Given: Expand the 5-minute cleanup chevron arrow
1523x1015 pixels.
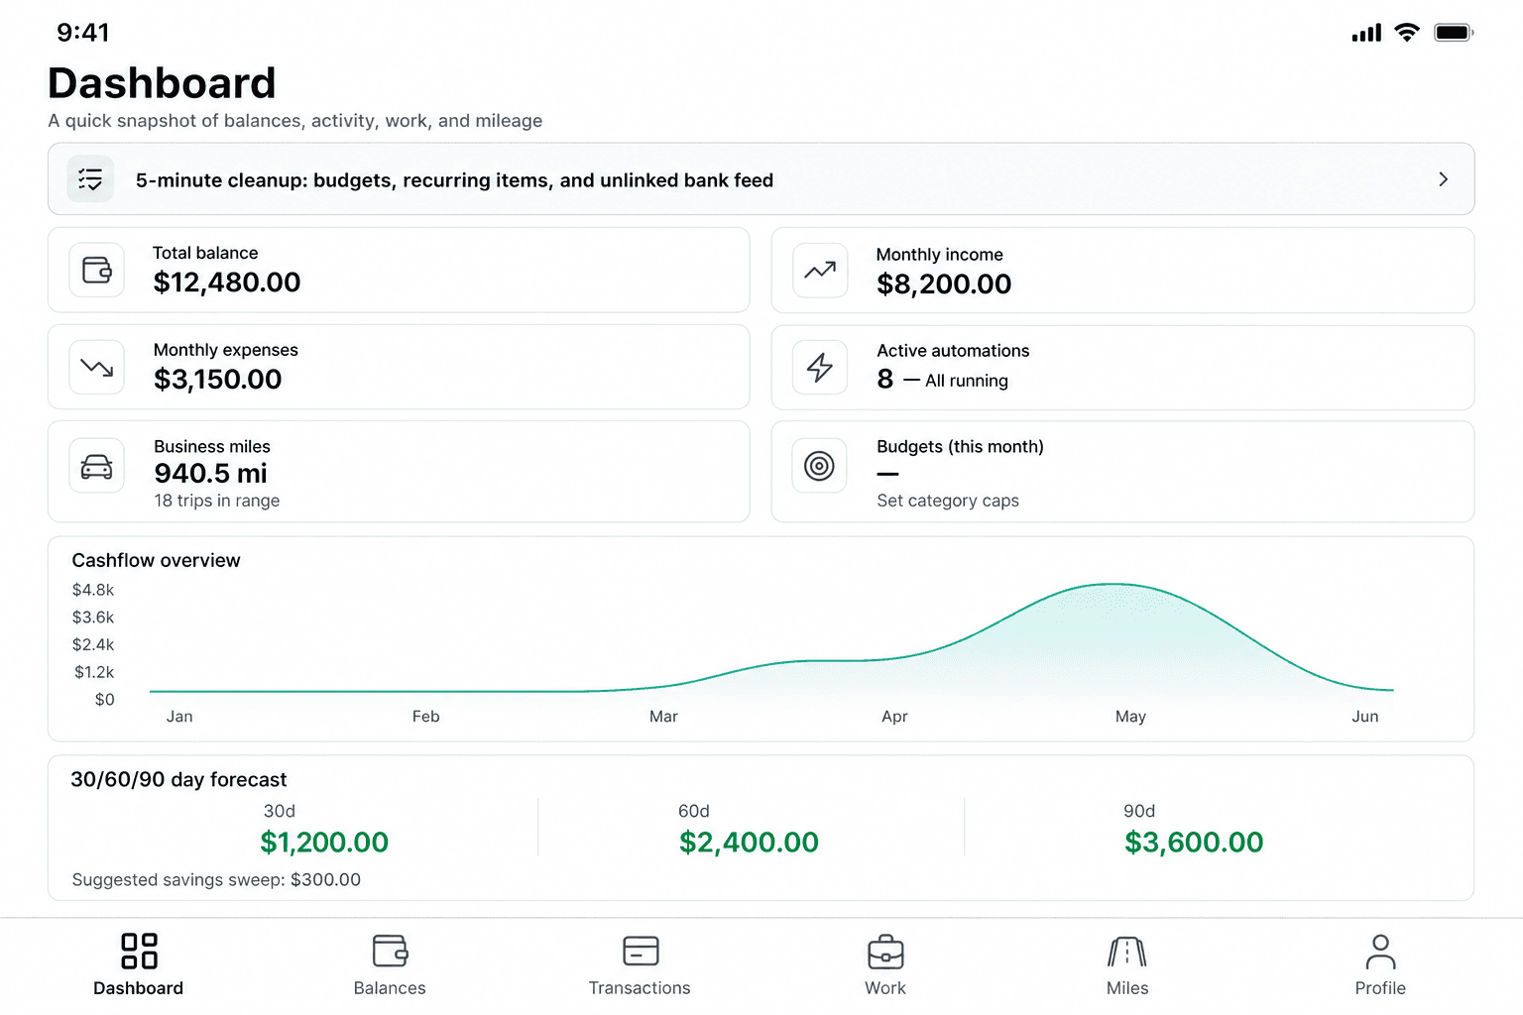Looking at the screenshot, I should tap(1443, 179).
